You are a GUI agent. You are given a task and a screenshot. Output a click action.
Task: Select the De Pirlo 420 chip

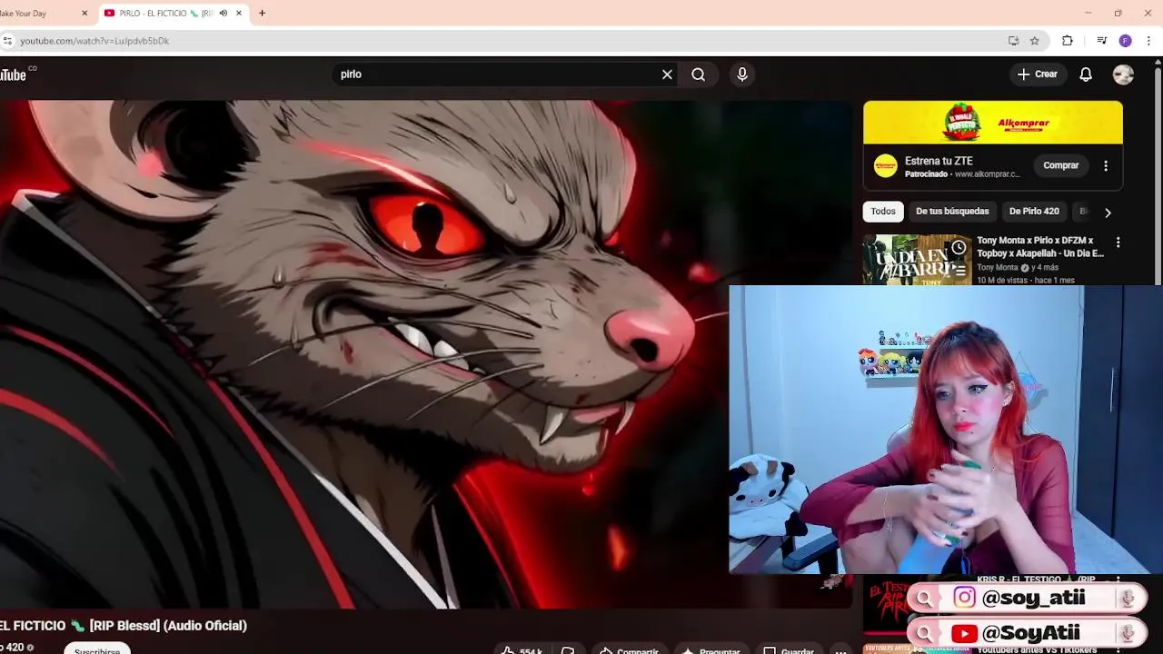click(1034, 212)
